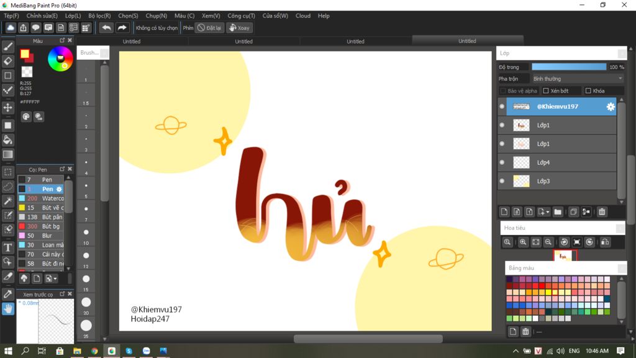Select the Blur brush row
This screenshot has height=358, width=636.
click(x=40, y=236)
